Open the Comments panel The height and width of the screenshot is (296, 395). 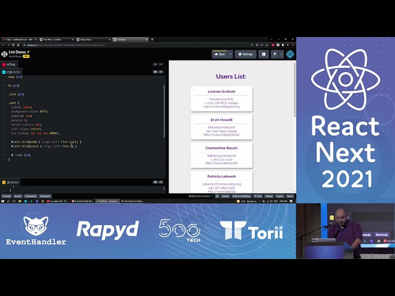click(x=30, y=196)
